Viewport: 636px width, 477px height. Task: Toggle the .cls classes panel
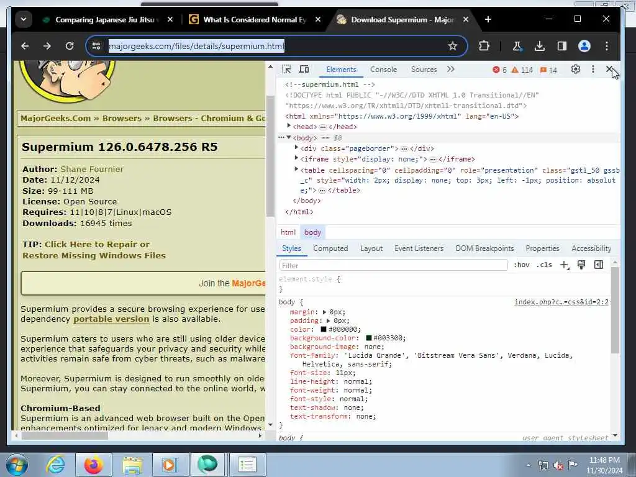point(544,265)
